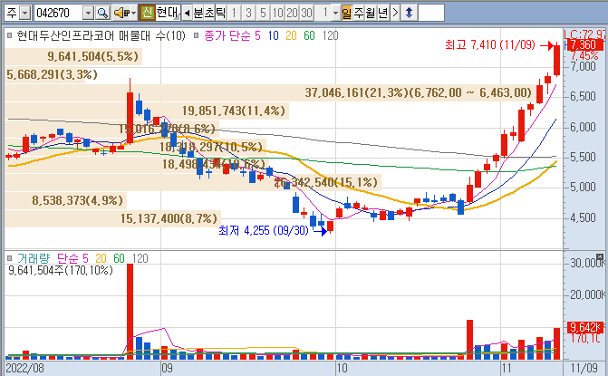This screenshot has width=608, height=376.
Task: Select the 3 interval button
Action: point(248,14)
